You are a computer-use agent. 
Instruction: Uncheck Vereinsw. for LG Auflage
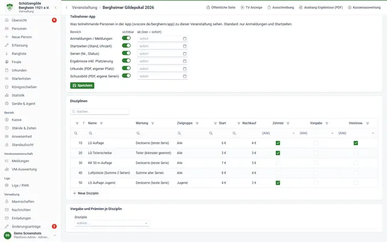[x=356, y=143]
